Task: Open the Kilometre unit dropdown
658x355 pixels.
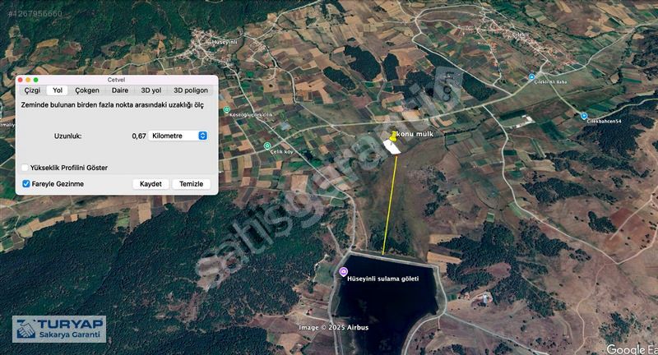Action: point(178,136)
